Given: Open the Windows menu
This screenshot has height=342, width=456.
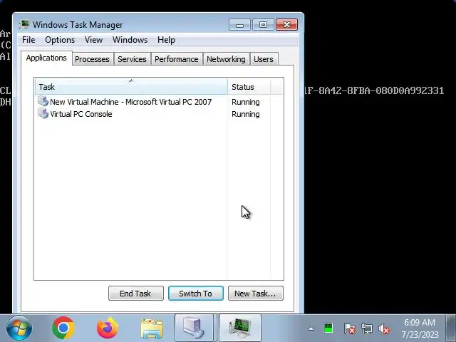Looking at the screenshot, I should (130, 40).
